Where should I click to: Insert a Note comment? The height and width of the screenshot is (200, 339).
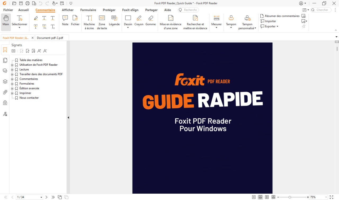tap(65, 20)
